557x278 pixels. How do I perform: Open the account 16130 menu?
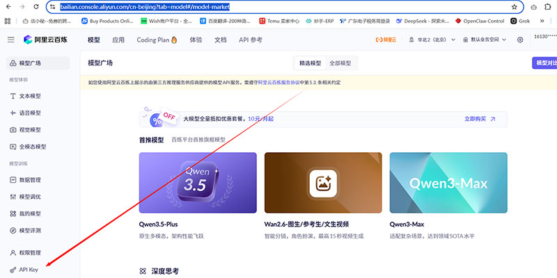click(x=545, y=36)
